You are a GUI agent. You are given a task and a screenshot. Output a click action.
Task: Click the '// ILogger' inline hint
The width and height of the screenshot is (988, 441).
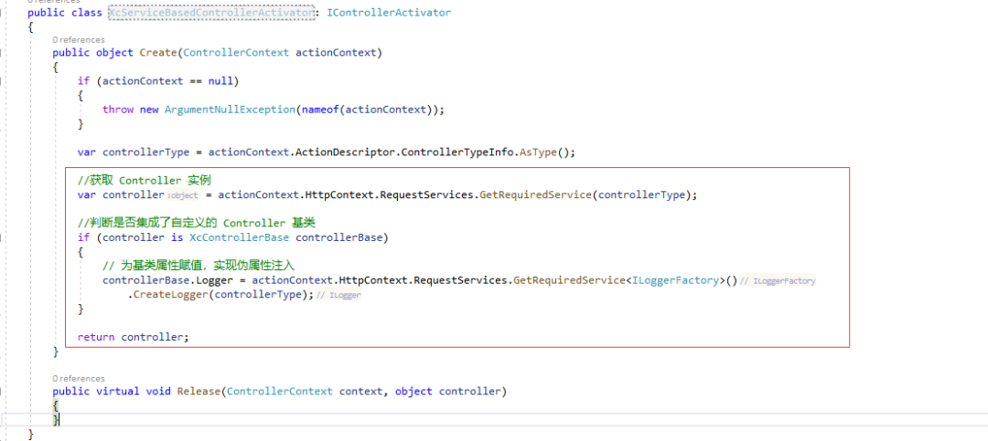[x=338, y=295]
